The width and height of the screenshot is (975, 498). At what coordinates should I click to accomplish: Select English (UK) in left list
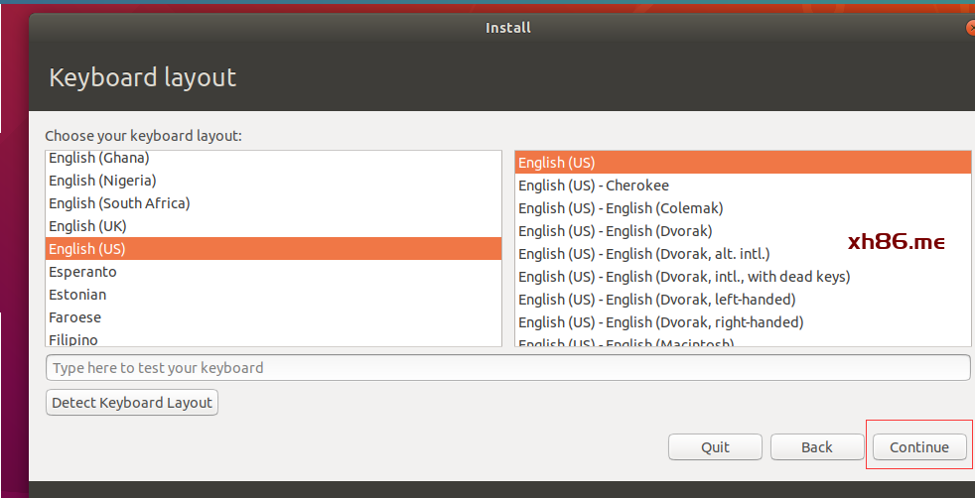86,226
